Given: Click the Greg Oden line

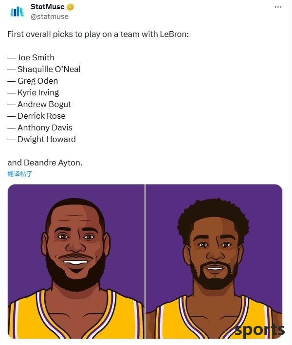Looking at the screenshot, I should coord(33,81).
